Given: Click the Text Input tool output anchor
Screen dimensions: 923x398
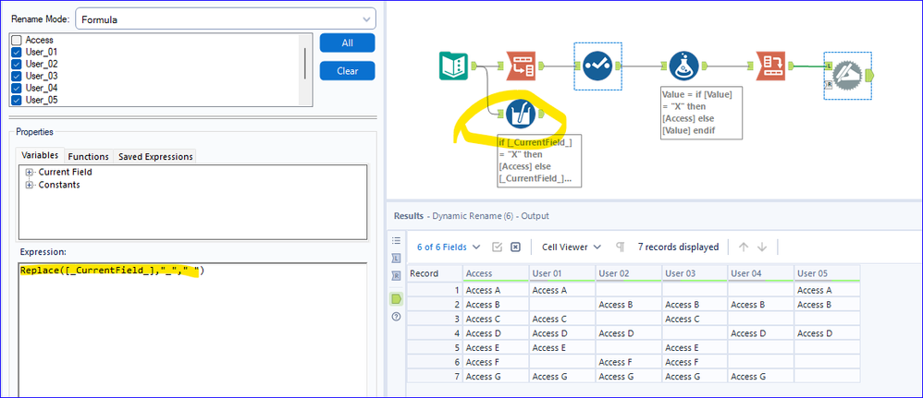Looking at the screenshot, I should click(474, 66).
